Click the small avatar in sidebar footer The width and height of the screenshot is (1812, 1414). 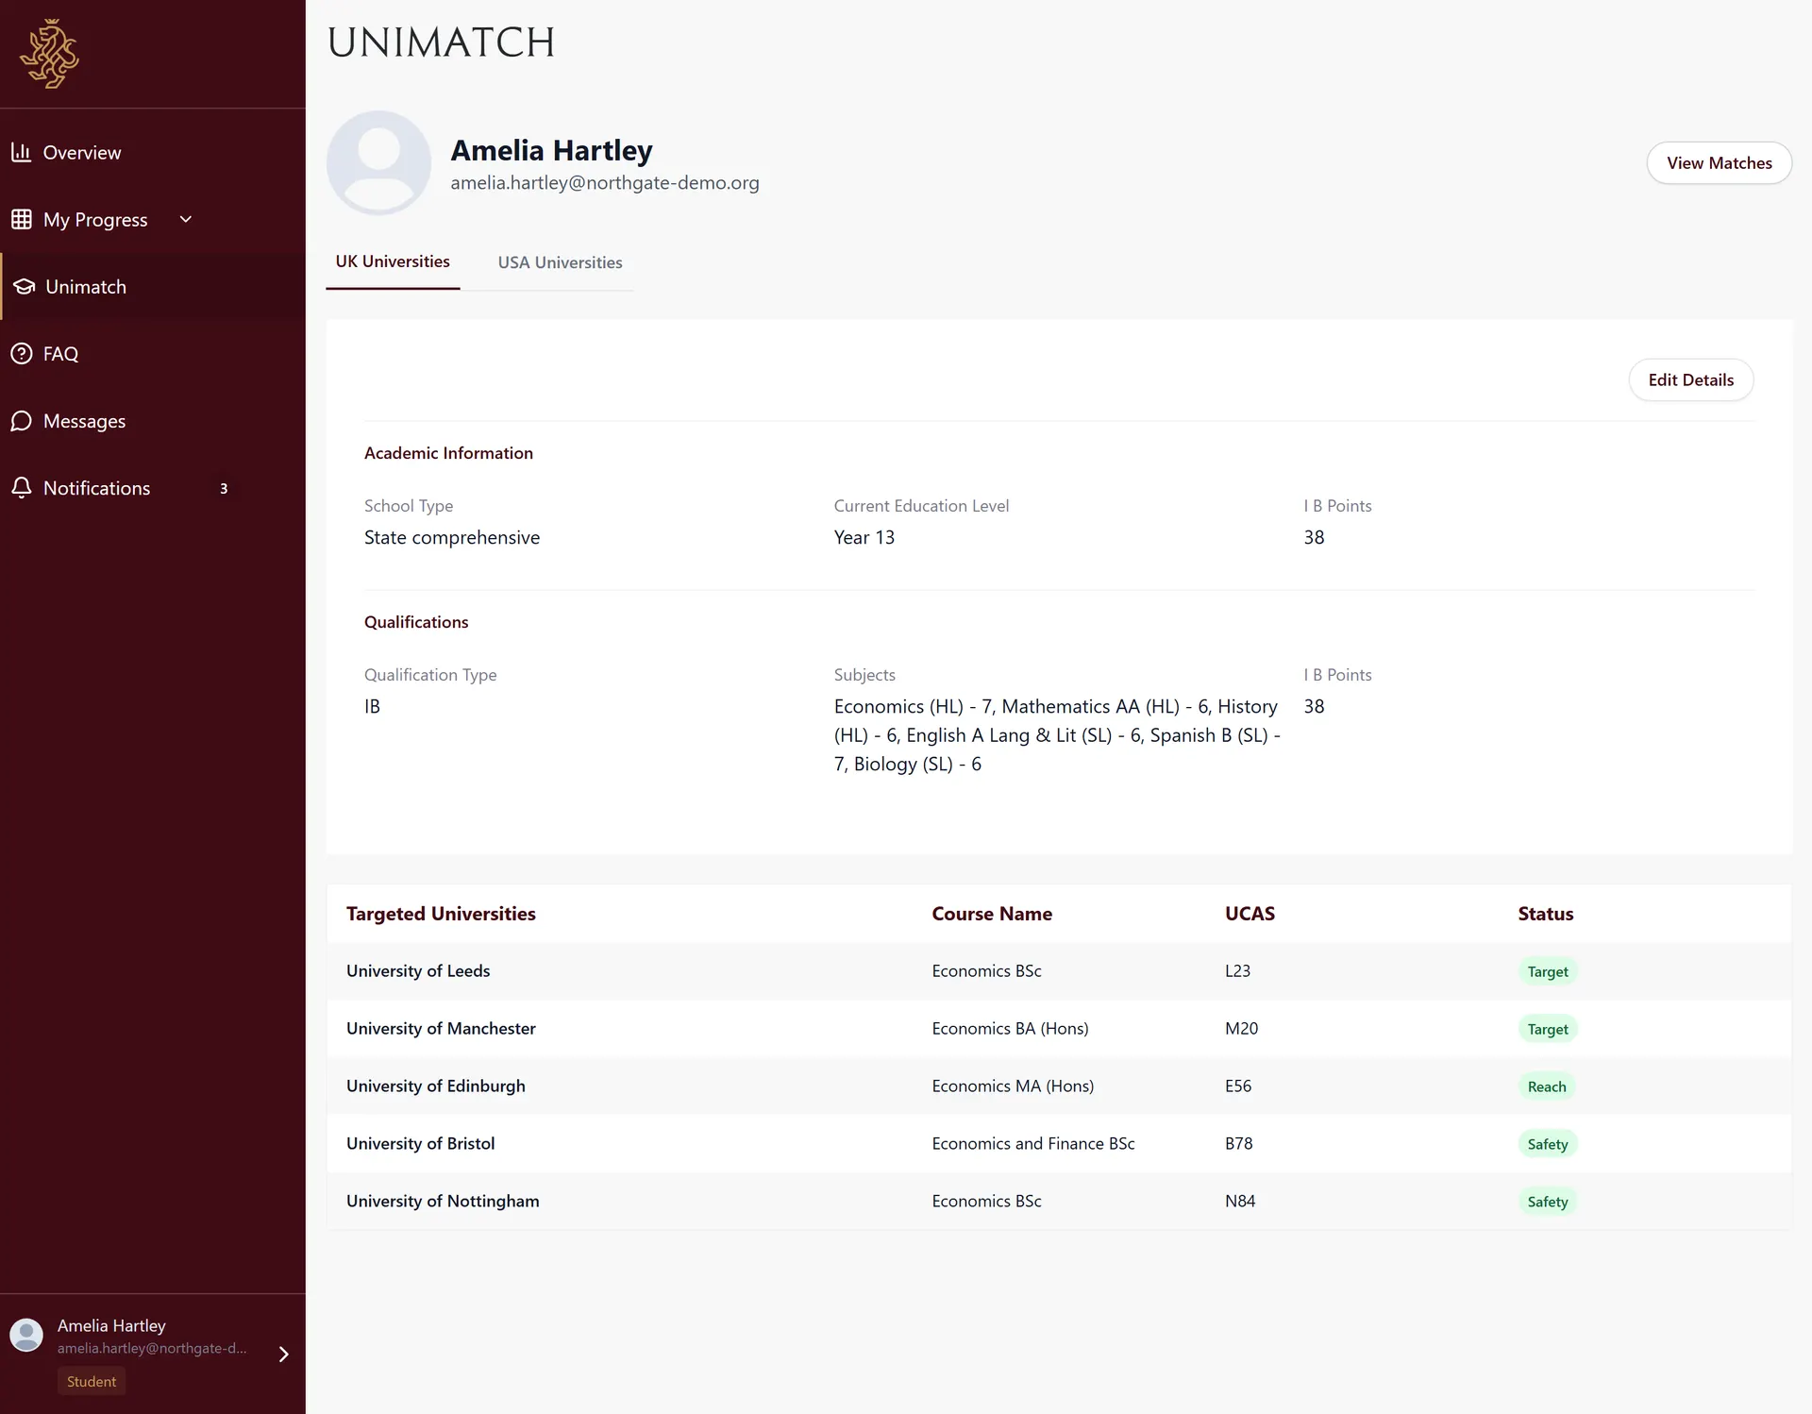[26, 1336]
